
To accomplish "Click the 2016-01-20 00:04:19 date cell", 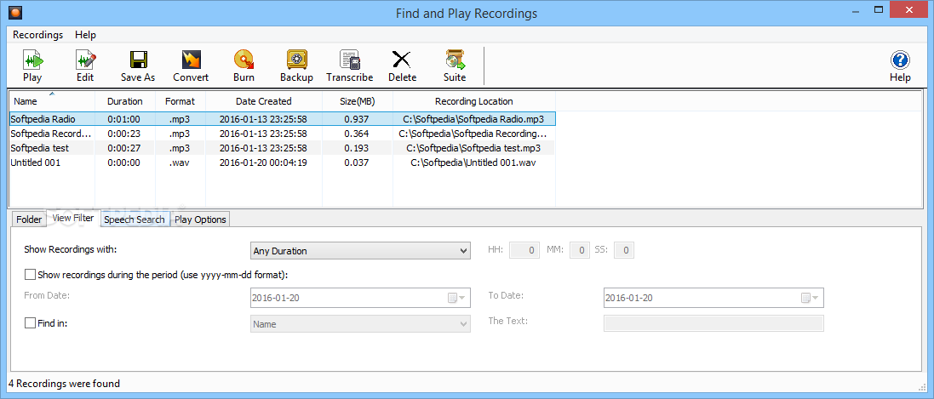I will (x=263, y=162).
